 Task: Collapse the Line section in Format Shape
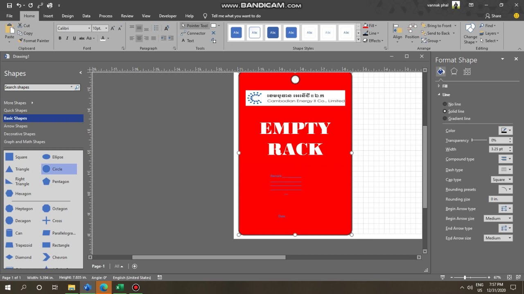[439, 94]
